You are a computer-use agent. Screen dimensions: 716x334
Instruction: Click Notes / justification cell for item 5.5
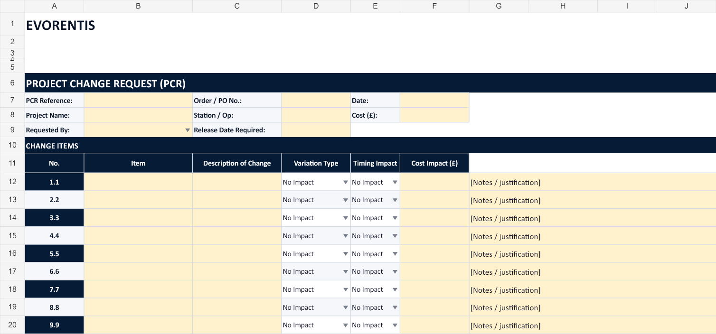(593, 254)
